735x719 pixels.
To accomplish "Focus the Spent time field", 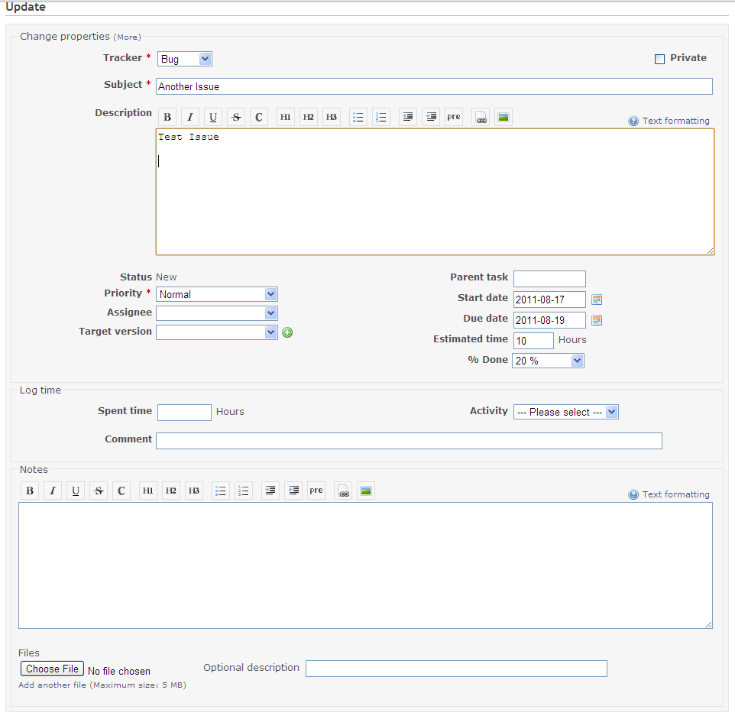I will point(184,413).
